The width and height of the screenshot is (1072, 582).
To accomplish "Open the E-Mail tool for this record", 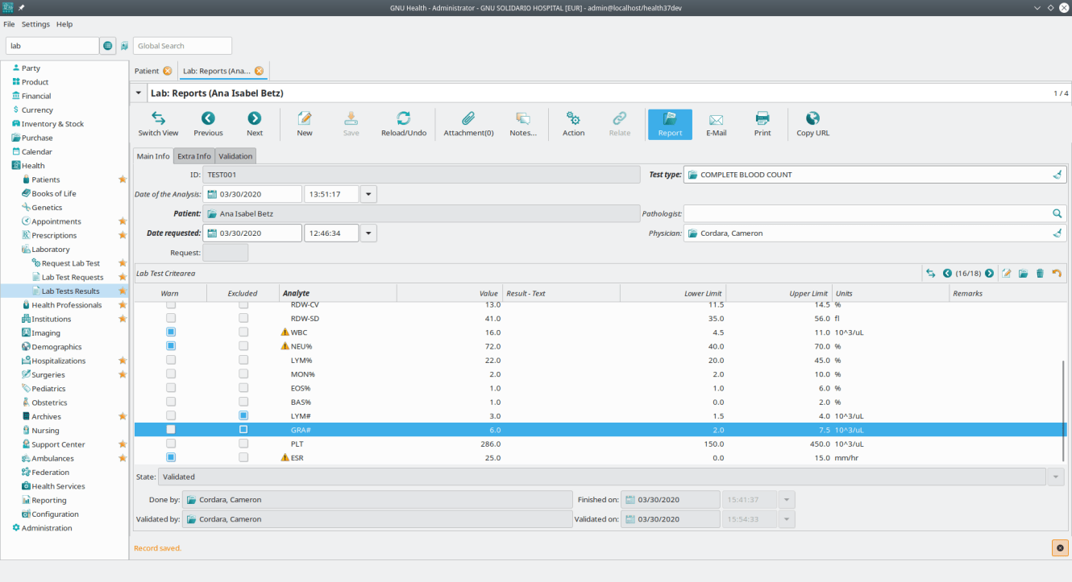I will [716, 123].
